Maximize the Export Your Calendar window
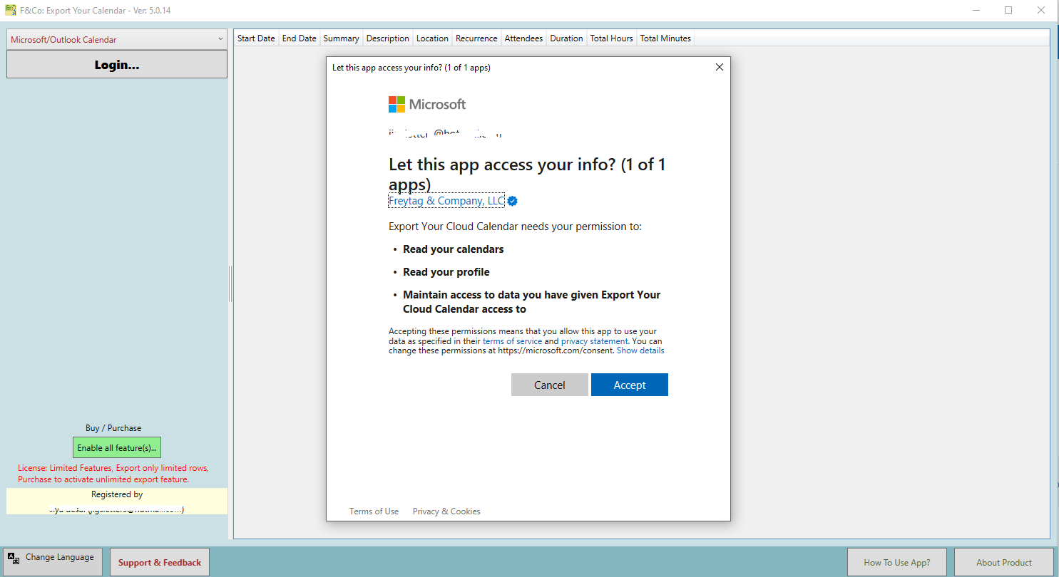This screenshot has width=1059, height=577. tap(1008, 11)
